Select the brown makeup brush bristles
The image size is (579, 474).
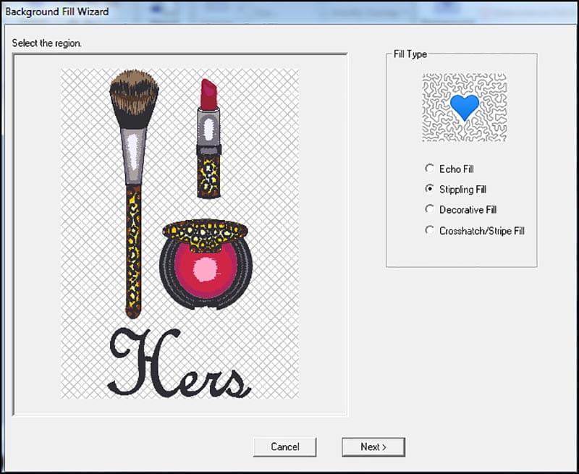134,96
